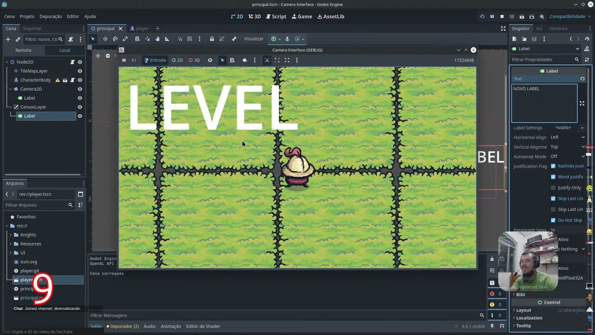595x335 pixels.
Task: Click the attach script icon in Scene dock
Action: click(x=71, y=40)
